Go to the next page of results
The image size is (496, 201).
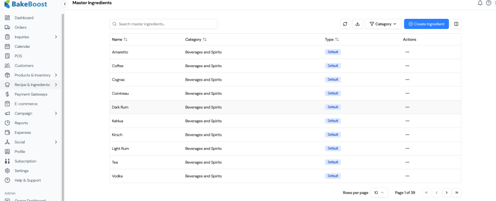coord(447,192)
